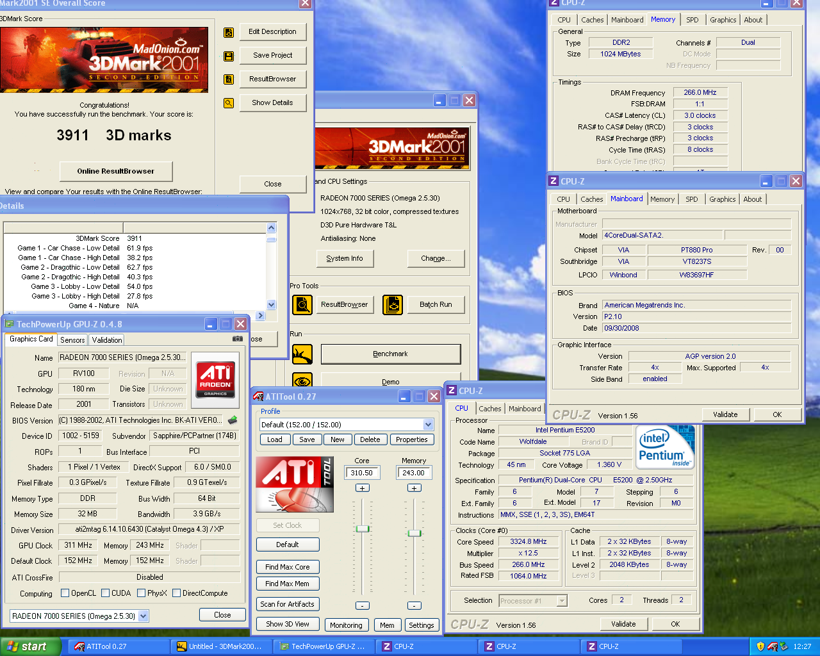Click the Core clock value field showing 310.50
The width and height of the screenshot is (820, 656).
coord(363,473)
